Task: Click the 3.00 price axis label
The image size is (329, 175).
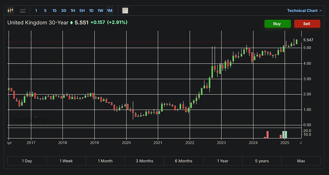Action: (x=307, y=79)
